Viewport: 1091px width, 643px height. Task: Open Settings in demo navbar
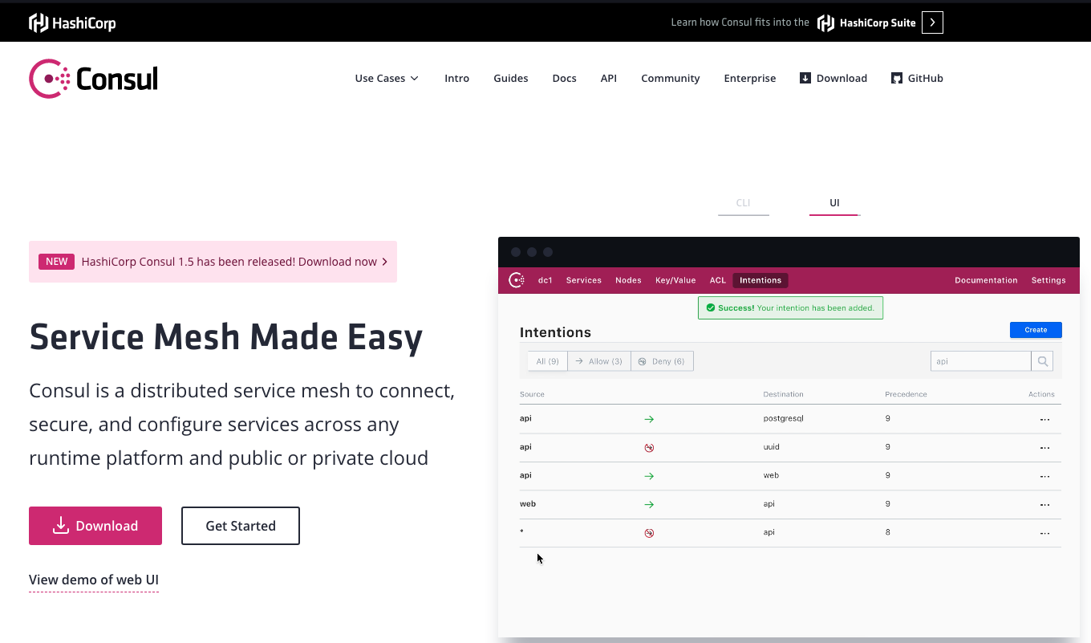point(1048,280)
